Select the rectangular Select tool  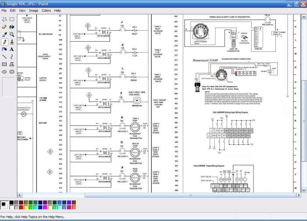pos(12,19)
